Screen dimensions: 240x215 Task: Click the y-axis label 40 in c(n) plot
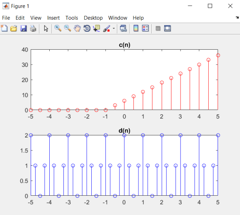[x=25, y=50]
